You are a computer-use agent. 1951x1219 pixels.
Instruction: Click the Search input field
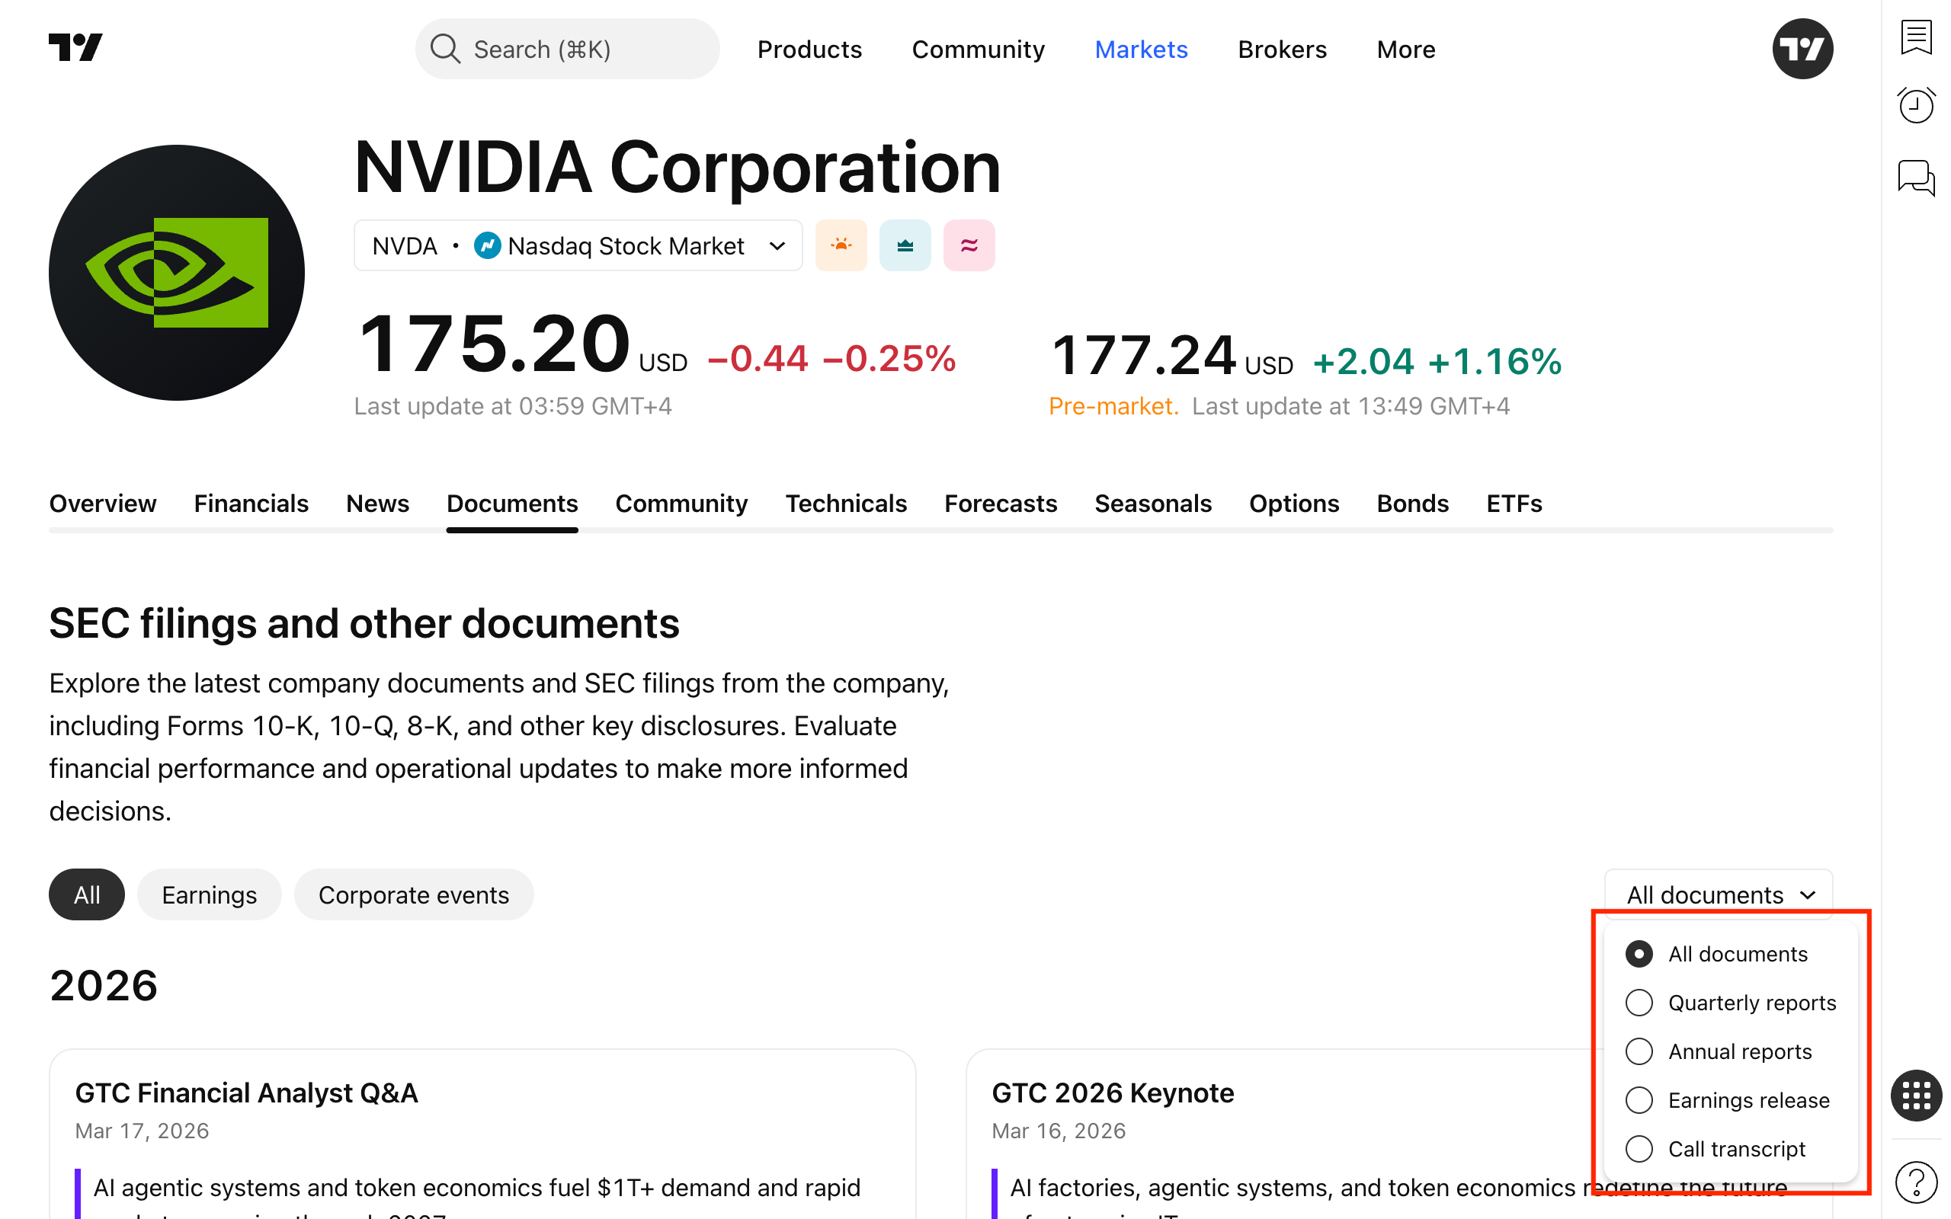click(x=568, y=50)
